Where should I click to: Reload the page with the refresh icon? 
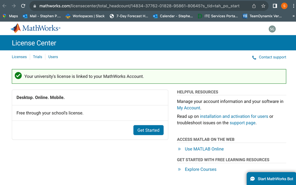point(23,6)
